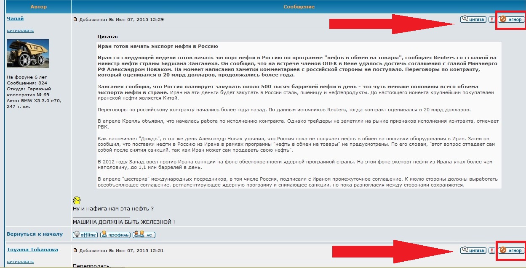The height and width of the screenshot is (268, 526).
Task: Click the 'offline' status icon below Чапай's post
Action: tap(85, 235)
